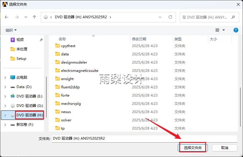This screenshot has width=243, height=157.
Task: Click folder icon of designmodeler row
Action: [x=58, y=62]
